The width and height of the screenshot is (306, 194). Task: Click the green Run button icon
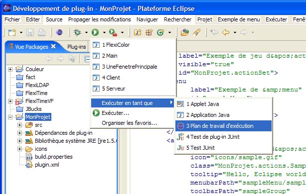click(95, 32)
